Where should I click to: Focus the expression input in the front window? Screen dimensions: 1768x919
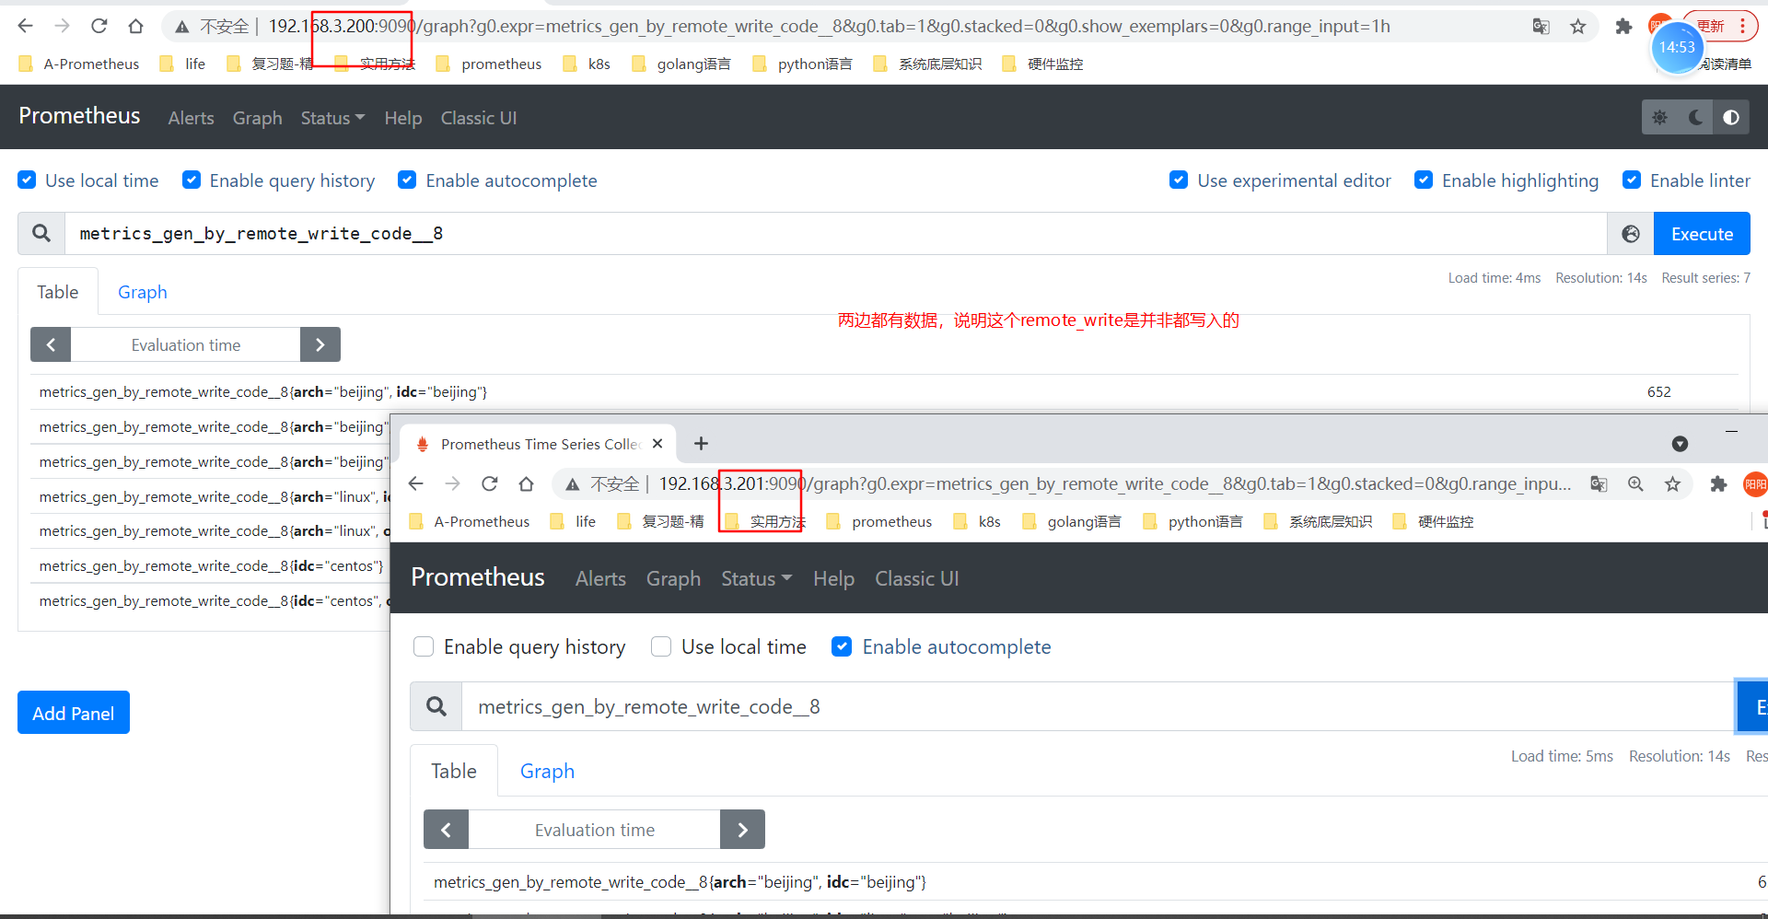[x=1098, y=706]
